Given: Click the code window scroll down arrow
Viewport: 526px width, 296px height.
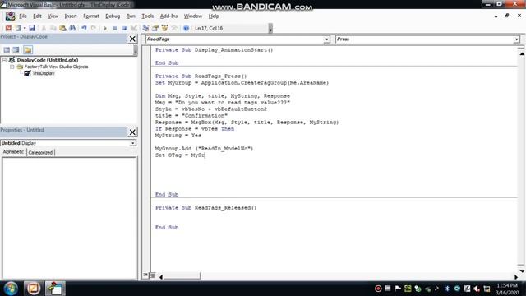Looking at the screenshot, I should coord(522,271).
